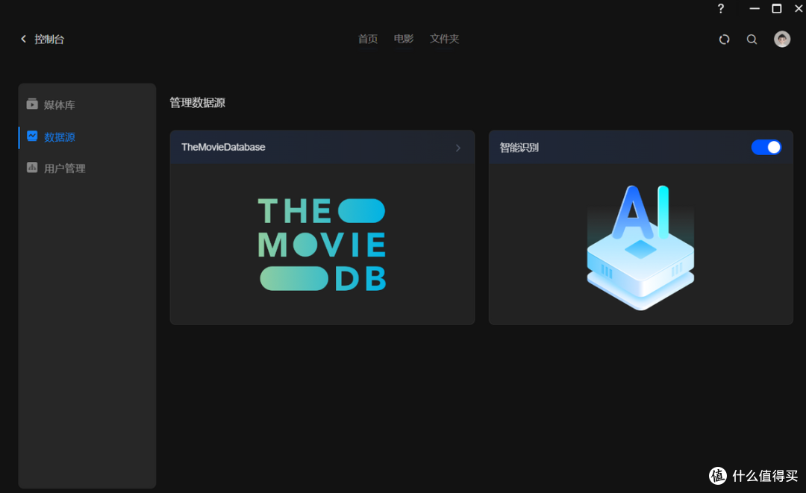Click the 智能识别 label text

tap(519, 148)
